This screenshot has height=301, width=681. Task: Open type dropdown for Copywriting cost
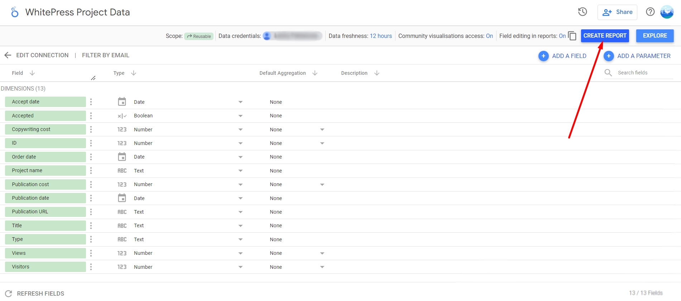[240, 130]
